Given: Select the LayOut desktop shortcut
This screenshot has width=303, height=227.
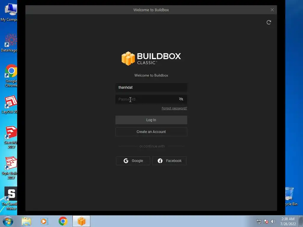Looking at the screenshot, I should pos(9,104).
